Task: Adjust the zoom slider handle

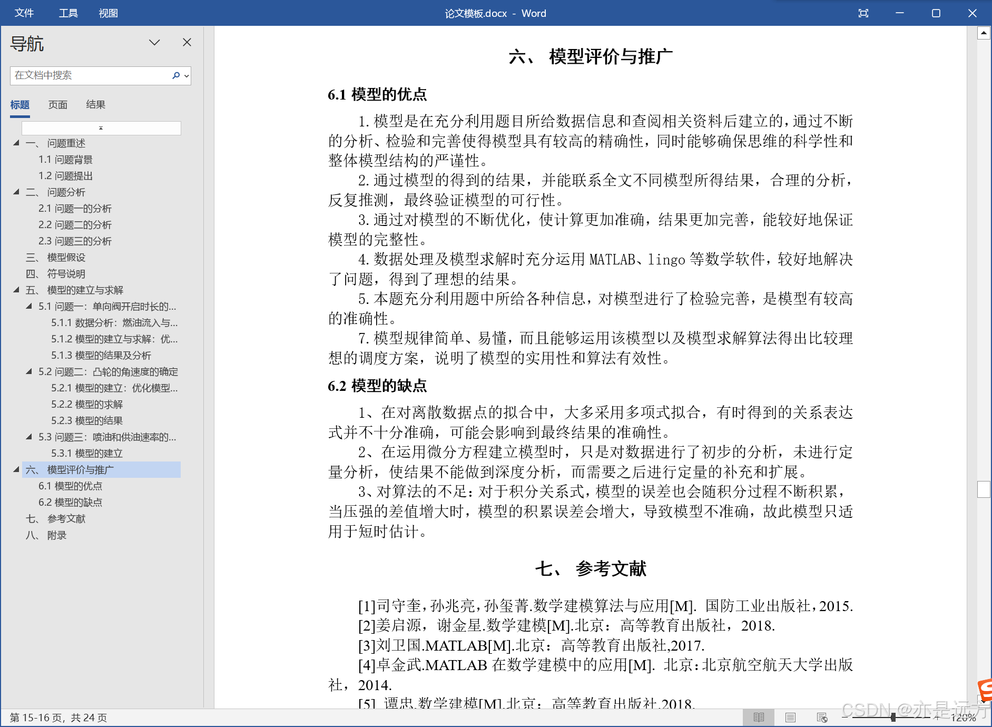Action: pos(893,718)
